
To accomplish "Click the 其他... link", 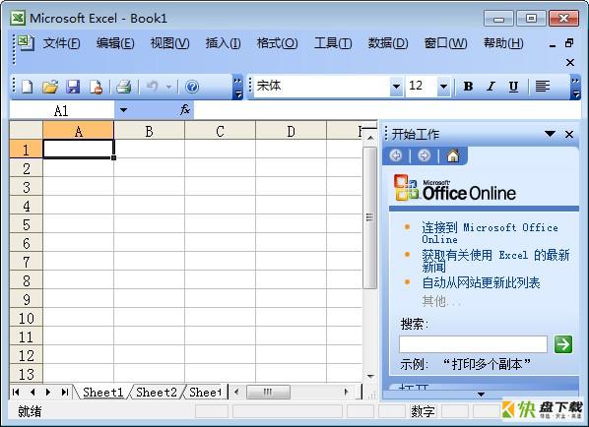I will tap(440, 301).
